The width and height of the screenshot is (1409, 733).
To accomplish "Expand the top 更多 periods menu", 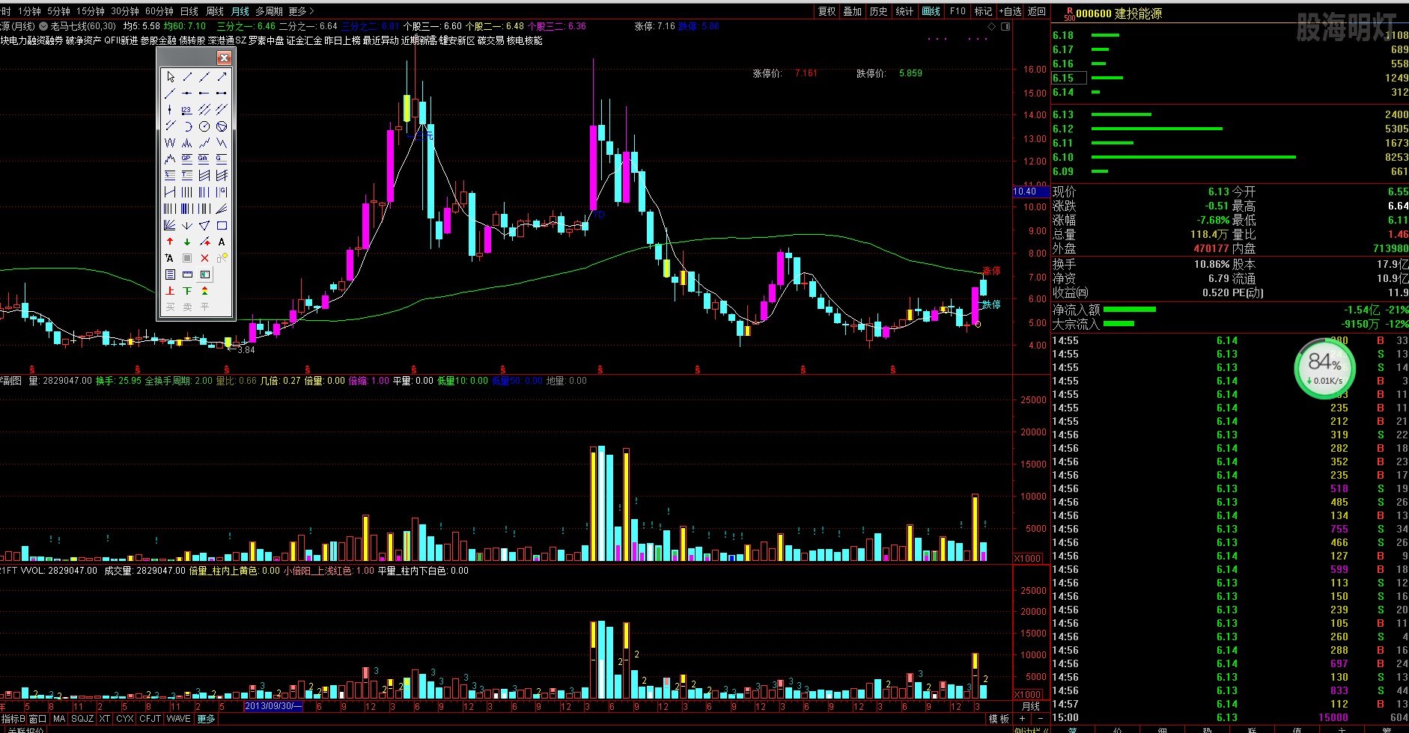I will tap(301, 11).
